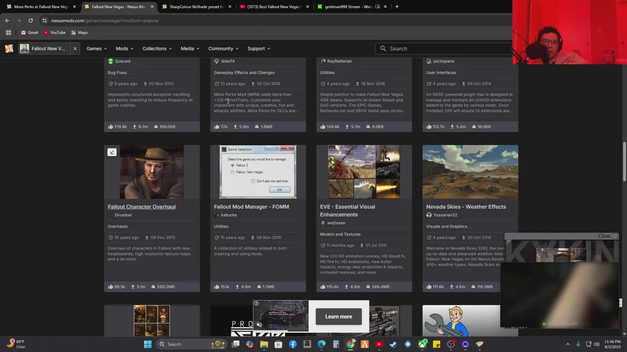Click the Windows taskbar search box
The width and height of the screenshot is (627, 352).
click(x=192, y=344)
